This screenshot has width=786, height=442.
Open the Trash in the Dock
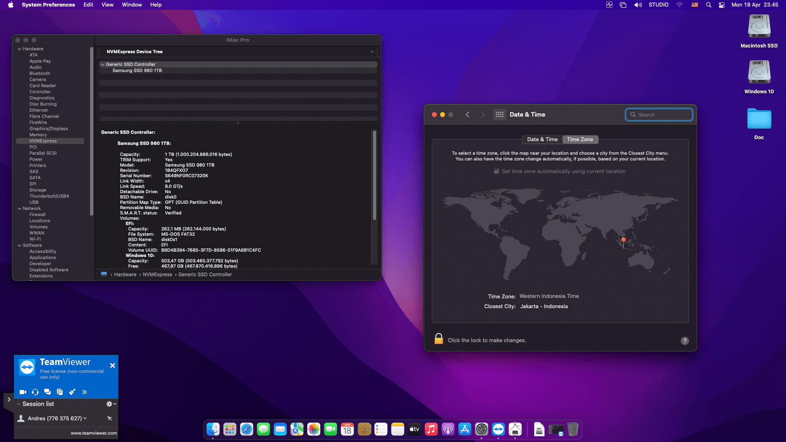(x=573, y=429)
